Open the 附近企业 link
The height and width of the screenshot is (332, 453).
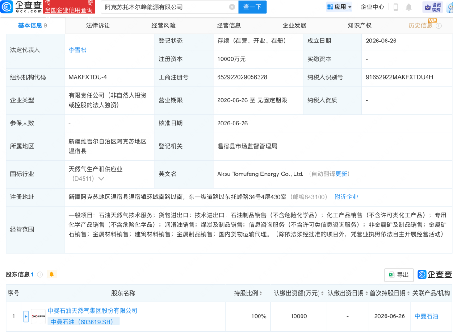(346, 197)
